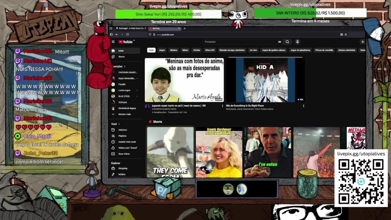Click the Shin Sekai Yori donation progress bar
Viewport: 391px width, 220px height.
[x=168, y=14]
